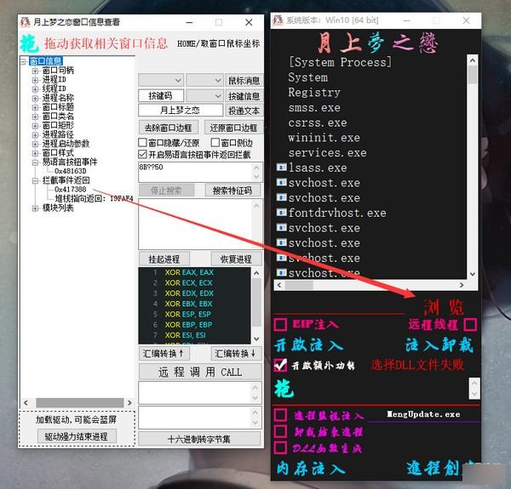Select fontdrvhost.exe process icon
The width and height of the screenshot is (511, 489).
click(x=281, y=213)
